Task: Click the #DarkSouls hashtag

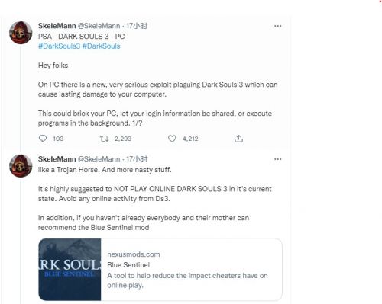Action: click(102, 46)
